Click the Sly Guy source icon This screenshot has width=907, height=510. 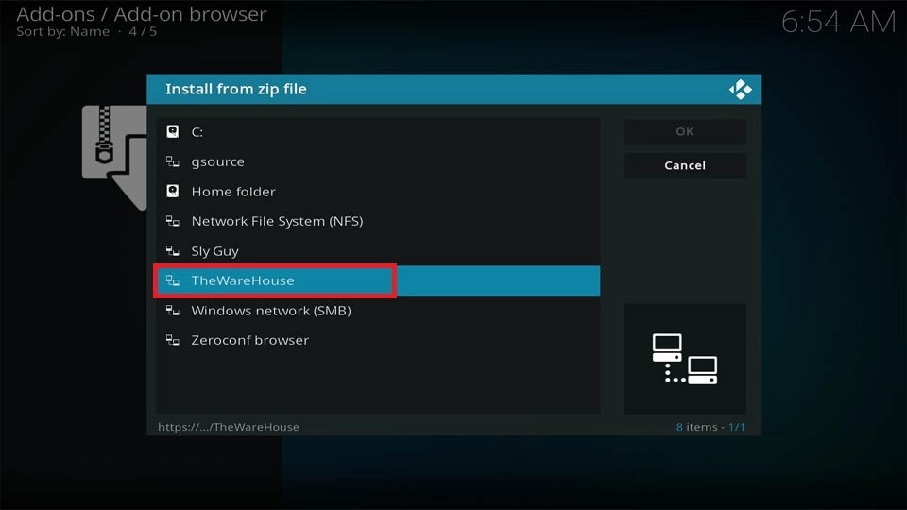172,251
